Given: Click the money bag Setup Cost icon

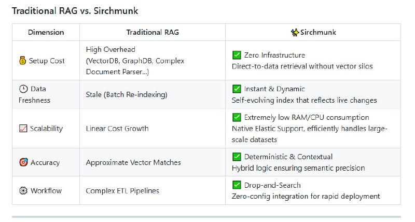Looking at the screenshot, I should tap(23, 61).
